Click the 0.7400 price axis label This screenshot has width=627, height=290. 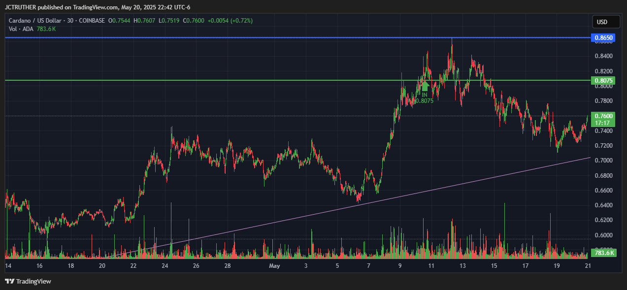click(x=603, y=130)
